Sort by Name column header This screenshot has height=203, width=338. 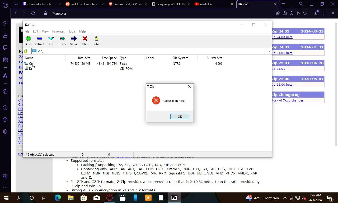(x=44, y=58)
